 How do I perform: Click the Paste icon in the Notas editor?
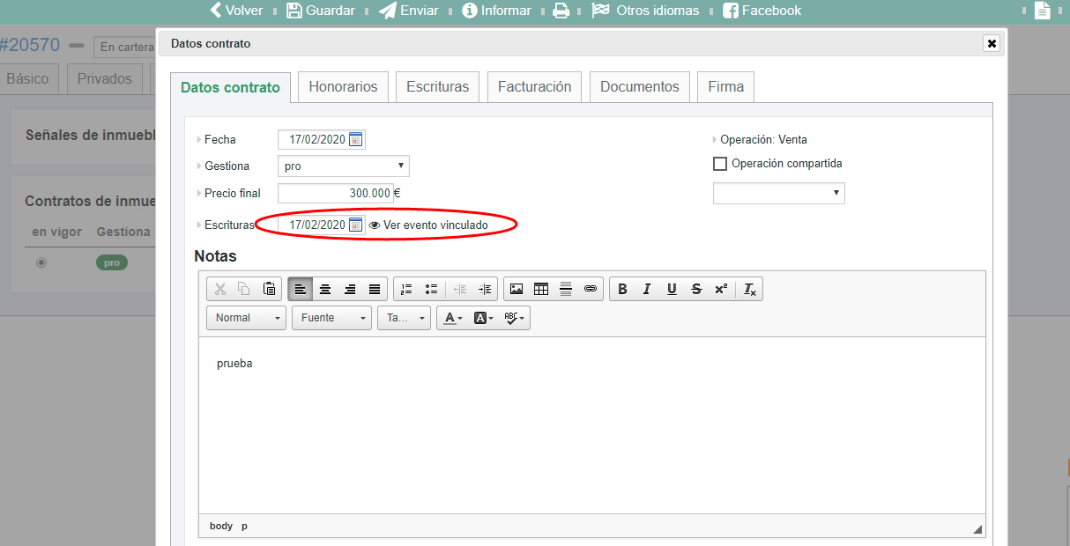270,289
